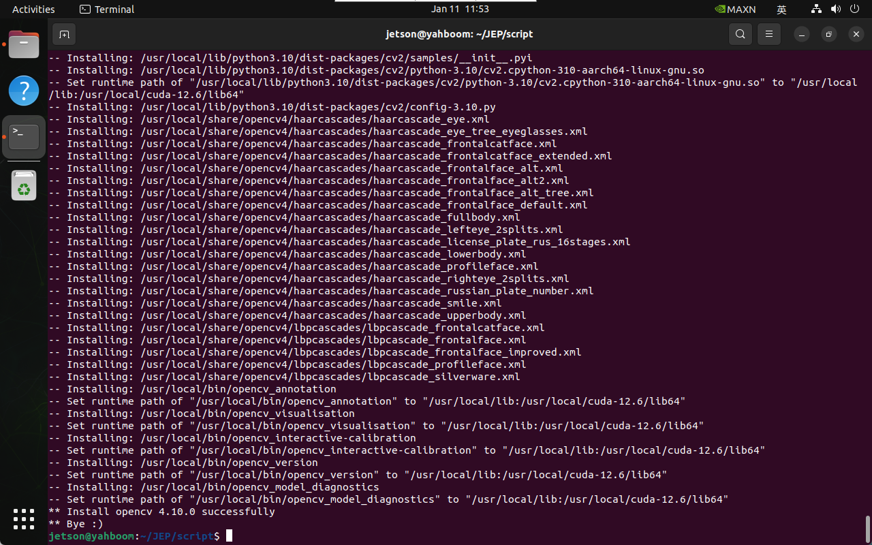Open a new terminal tab
Viewport: 872px width, 545px height.
pos(64,34)
